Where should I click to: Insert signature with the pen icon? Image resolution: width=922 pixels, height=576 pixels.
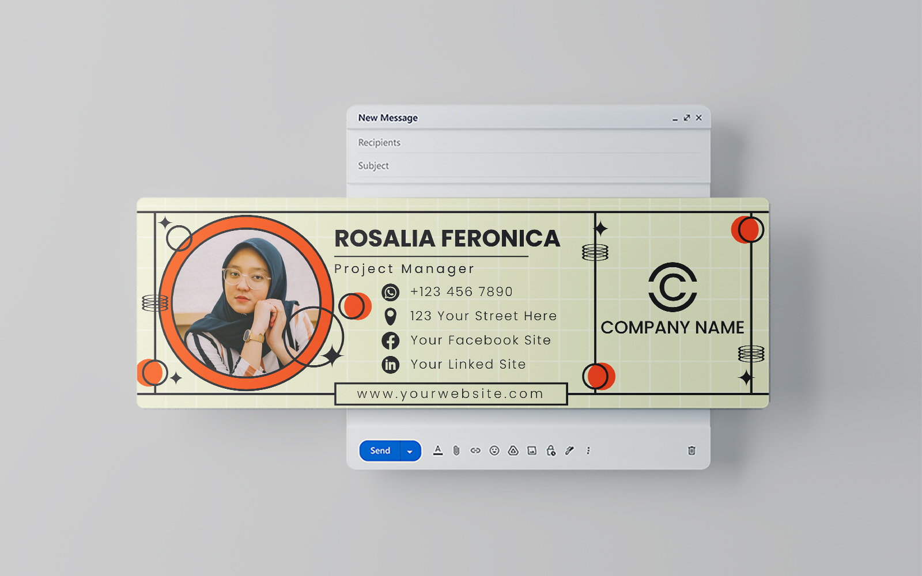[569, 450]
